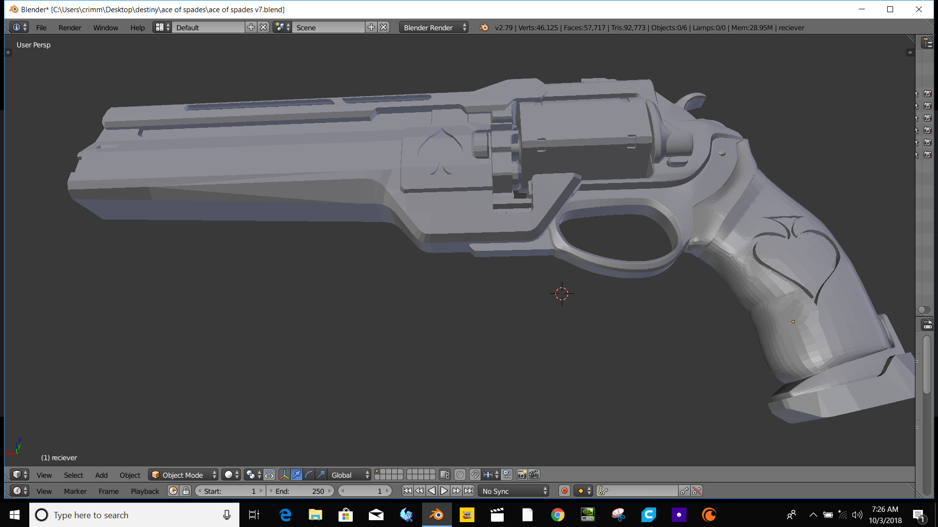Click the snap target options icon
Viewport: 938px width, 527px height.
tap(507, 475)
